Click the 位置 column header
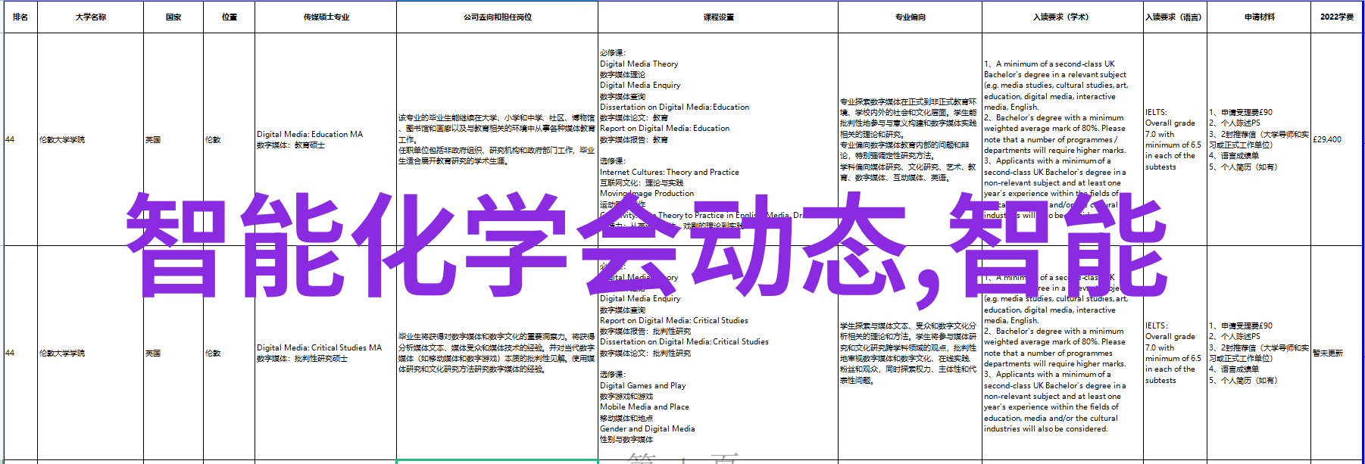The width and height of the screenshot is (1365, 464). point(230,17)
